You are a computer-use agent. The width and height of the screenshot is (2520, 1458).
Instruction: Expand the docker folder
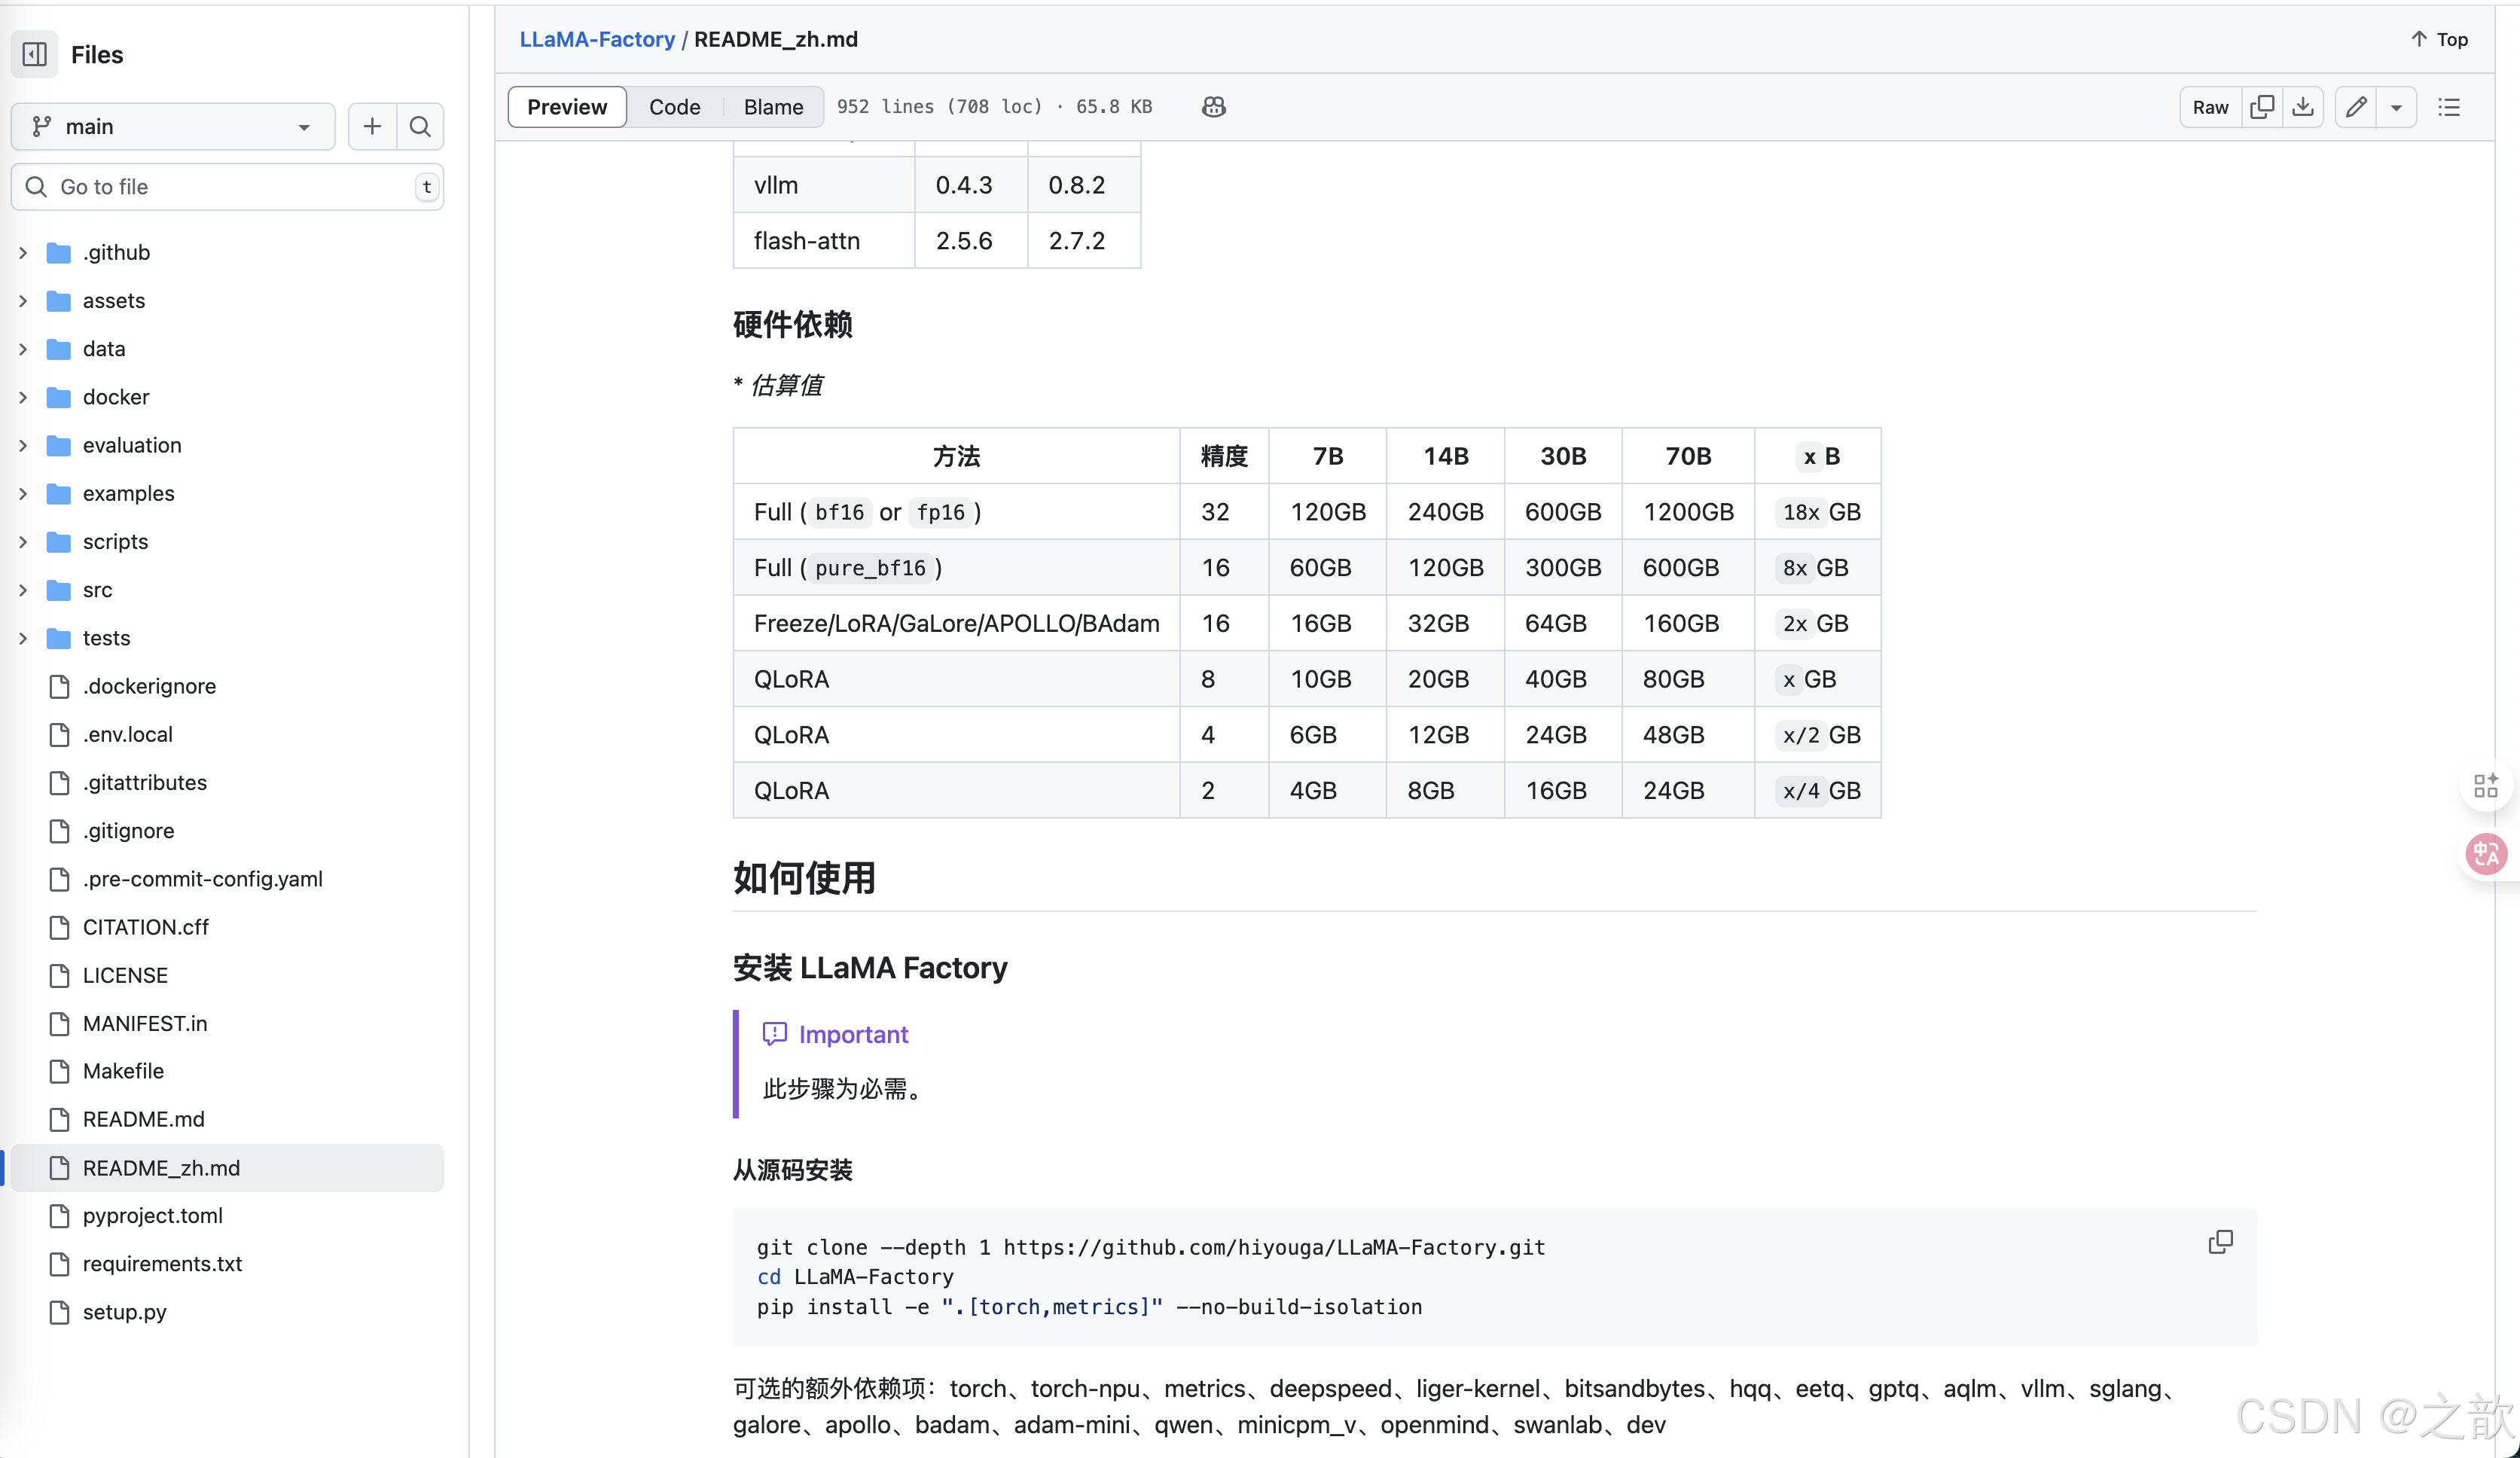click(24, 397)
